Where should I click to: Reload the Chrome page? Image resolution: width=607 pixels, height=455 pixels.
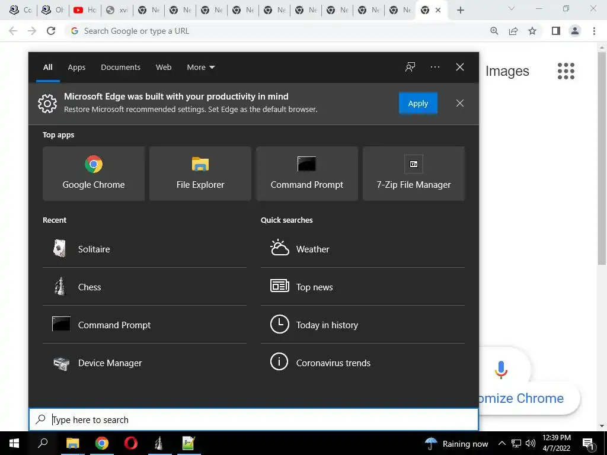coord(51,31)
